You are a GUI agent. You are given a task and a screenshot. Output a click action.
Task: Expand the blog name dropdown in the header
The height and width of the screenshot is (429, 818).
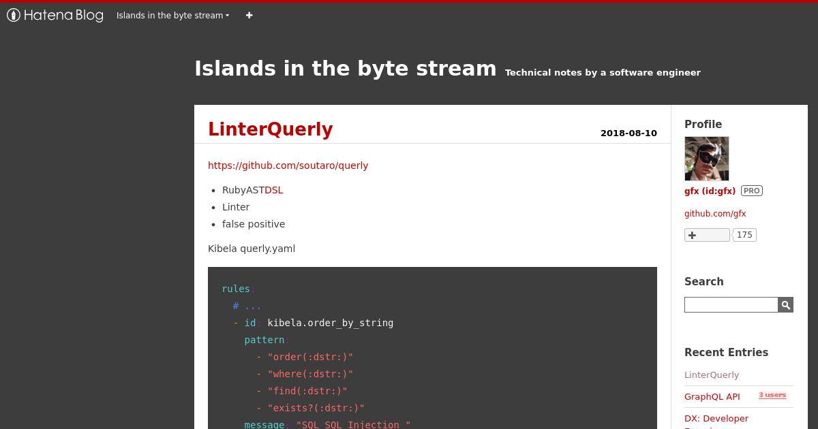tap(172, 15)
